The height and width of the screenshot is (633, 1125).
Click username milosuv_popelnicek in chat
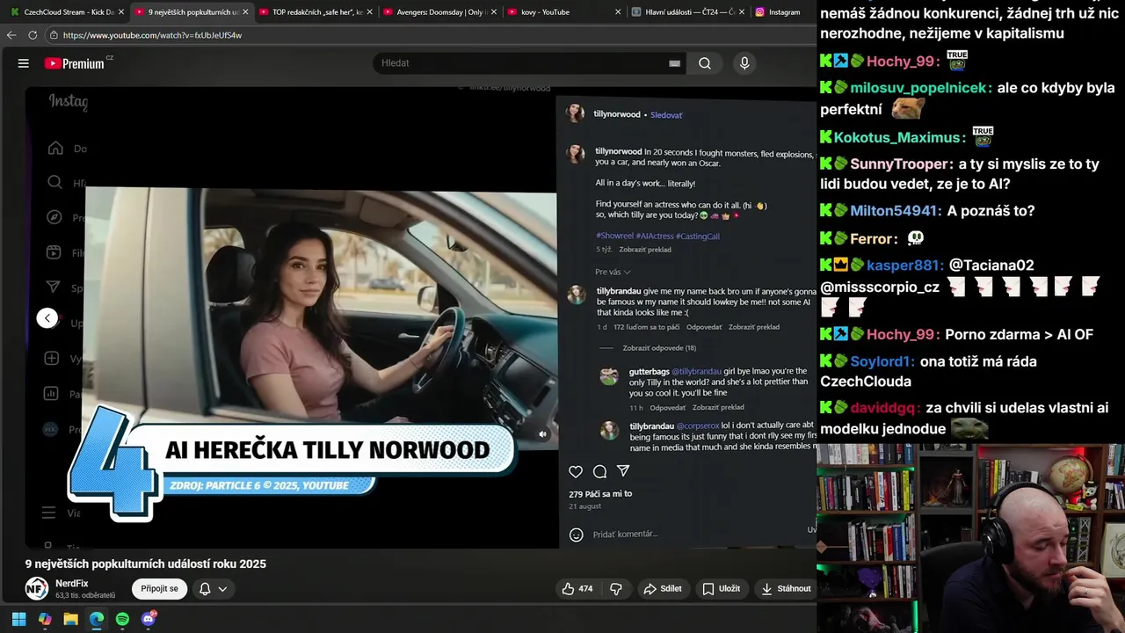point(920,88)
